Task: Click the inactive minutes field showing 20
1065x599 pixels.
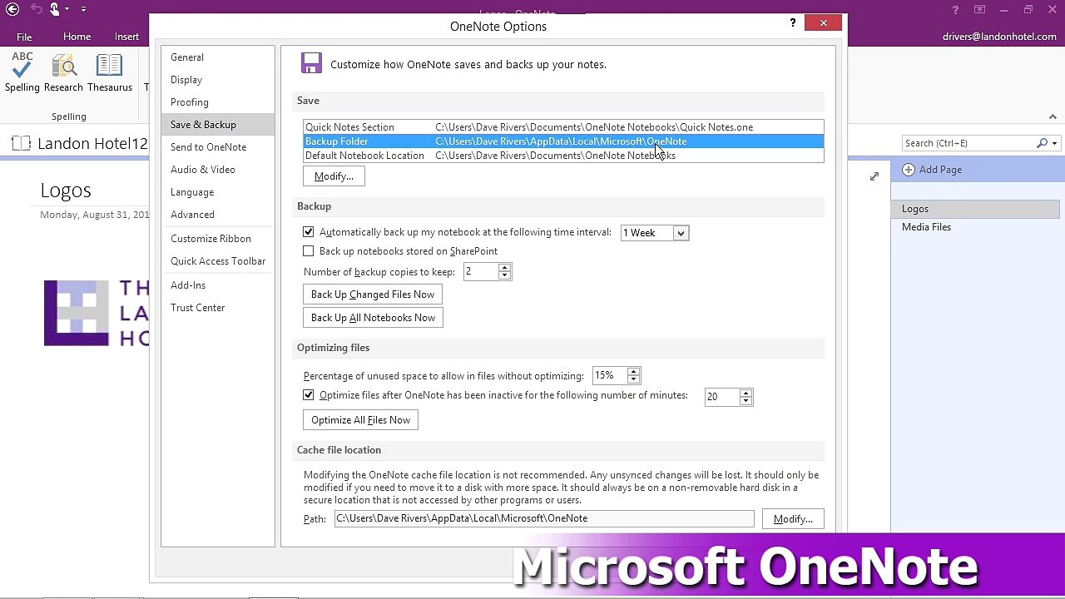Action: pos(721,397)
